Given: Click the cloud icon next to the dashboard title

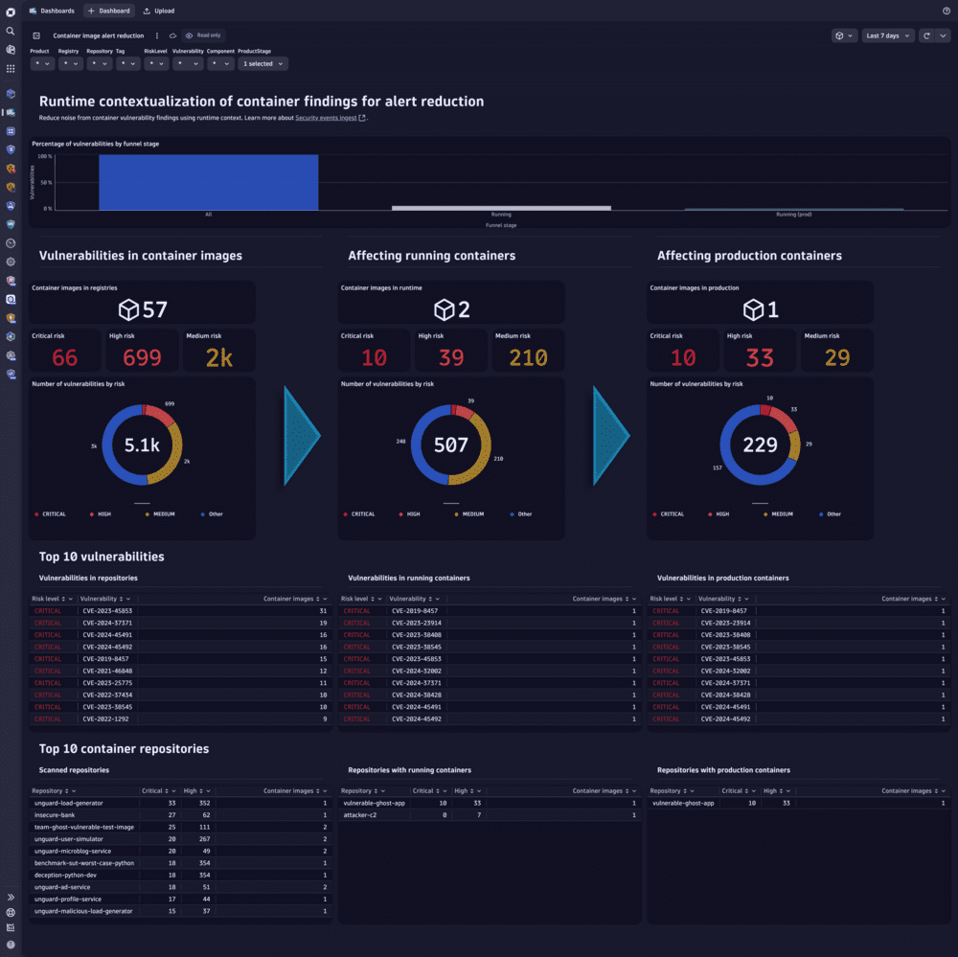Looking at the screenshot, I should (171, 35).
